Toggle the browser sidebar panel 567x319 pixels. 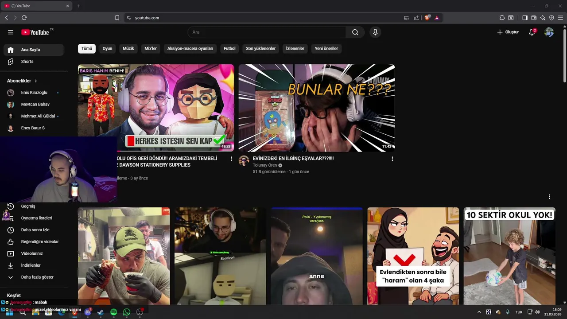click(x=525, y=18)
